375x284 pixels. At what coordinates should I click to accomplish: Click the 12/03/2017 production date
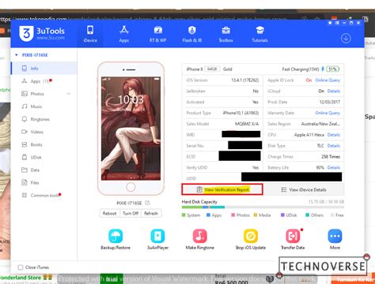330,102
